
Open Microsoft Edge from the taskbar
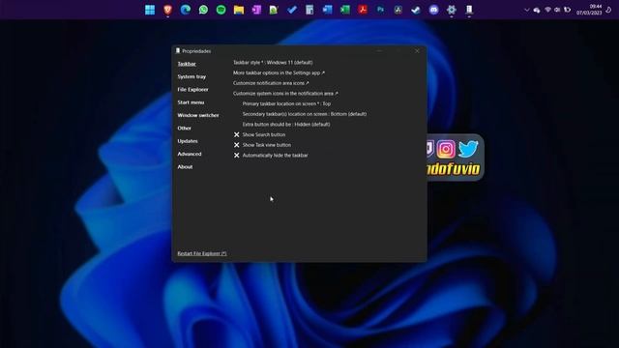click(x=186, y=10)
